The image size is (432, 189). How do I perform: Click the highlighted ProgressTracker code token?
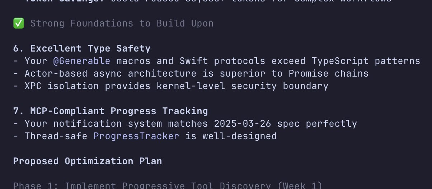(136, 136)
